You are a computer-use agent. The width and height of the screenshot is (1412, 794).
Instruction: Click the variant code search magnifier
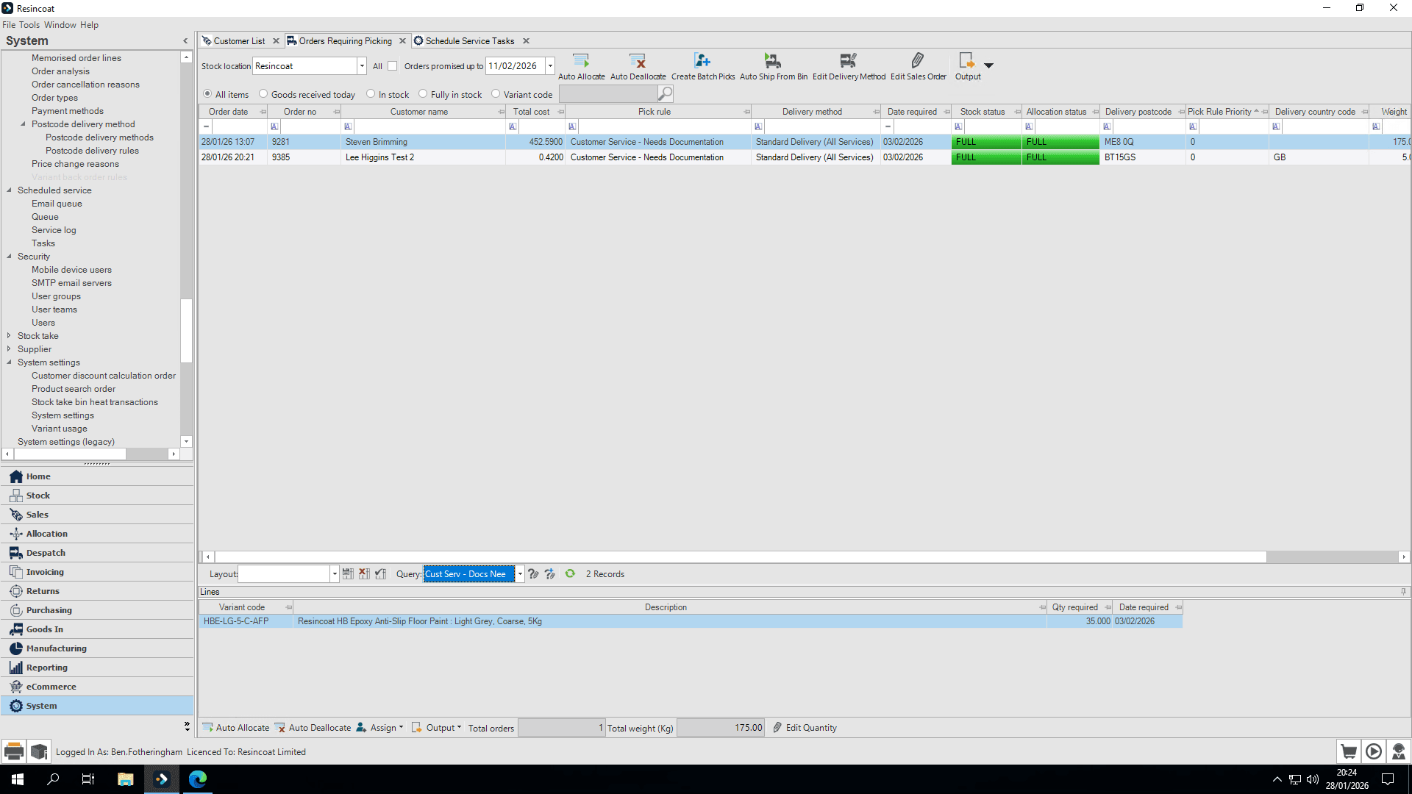click(x=665, y=94)
